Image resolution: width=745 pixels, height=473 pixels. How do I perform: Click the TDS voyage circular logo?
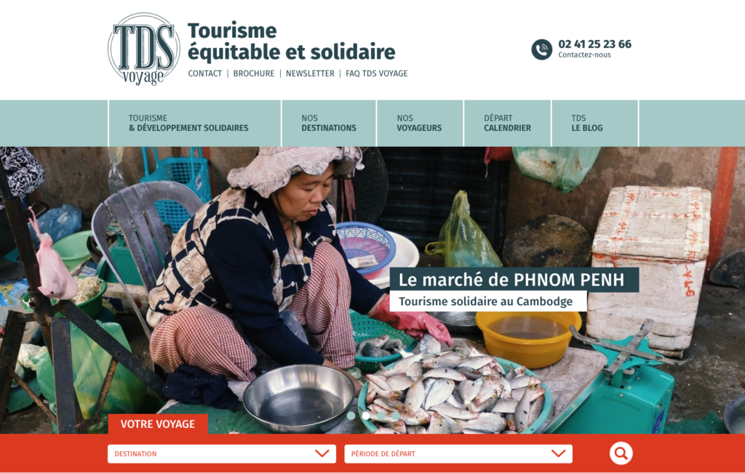point(144,49)
